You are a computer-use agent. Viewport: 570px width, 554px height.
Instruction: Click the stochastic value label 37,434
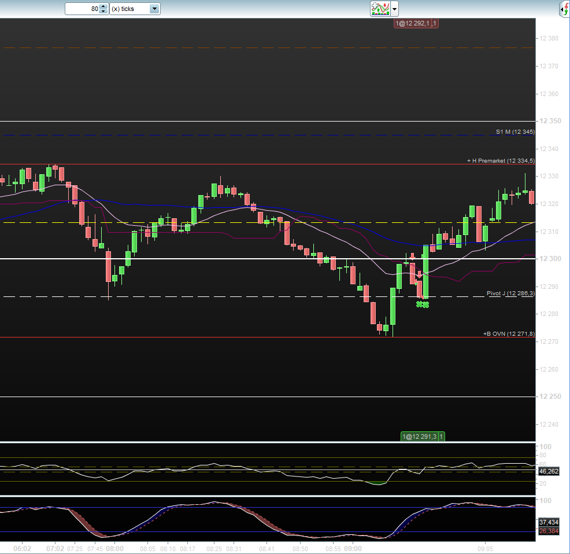click(549, 522)
